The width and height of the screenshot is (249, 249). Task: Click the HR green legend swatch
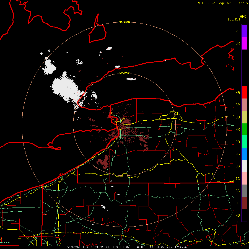pos(244,129)
